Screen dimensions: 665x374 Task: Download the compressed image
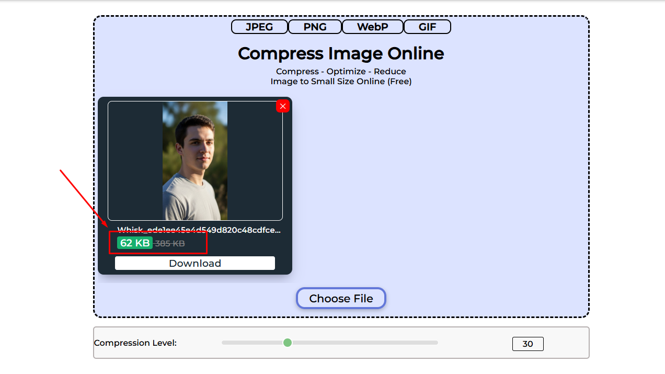point(194,263)
